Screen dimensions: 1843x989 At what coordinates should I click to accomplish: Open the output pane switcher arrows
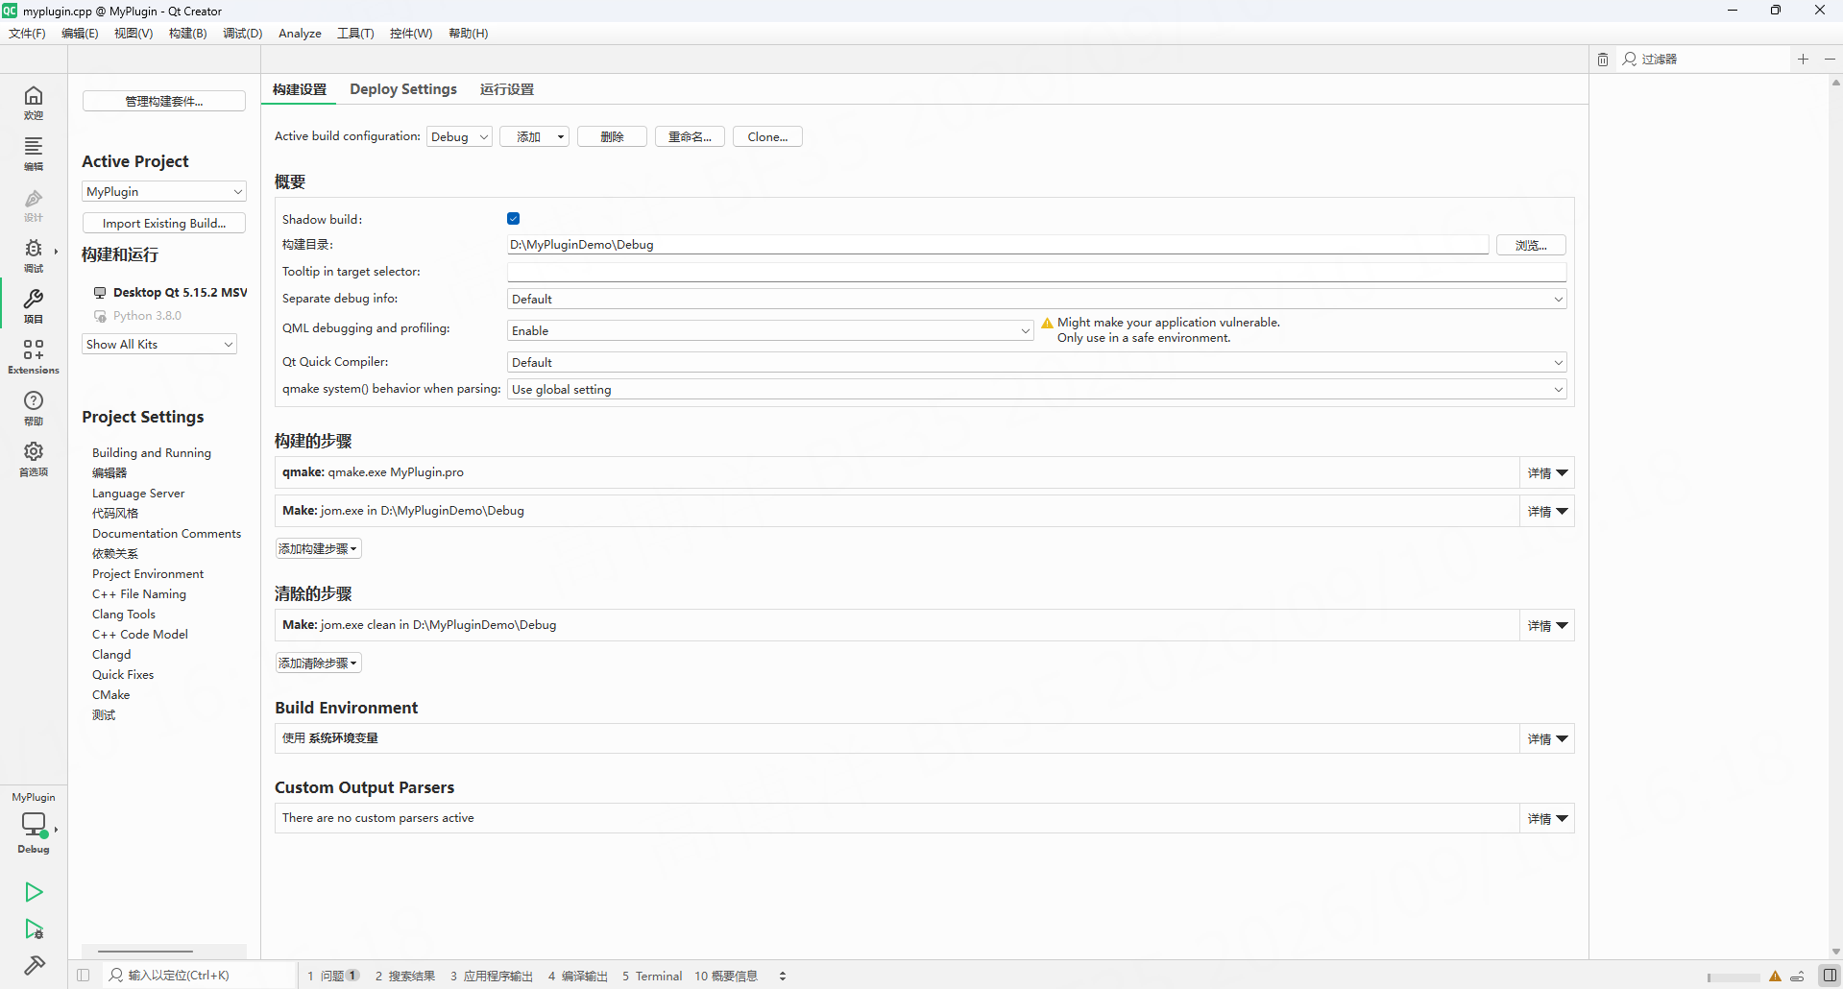[x=783, y=976]
